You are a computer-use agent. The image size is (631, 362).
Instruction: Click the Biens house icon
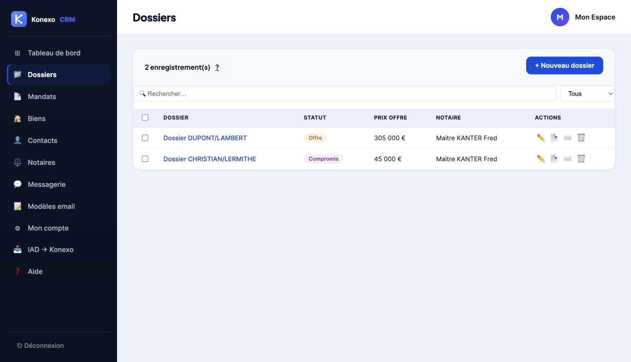click(x=18, y=119)
